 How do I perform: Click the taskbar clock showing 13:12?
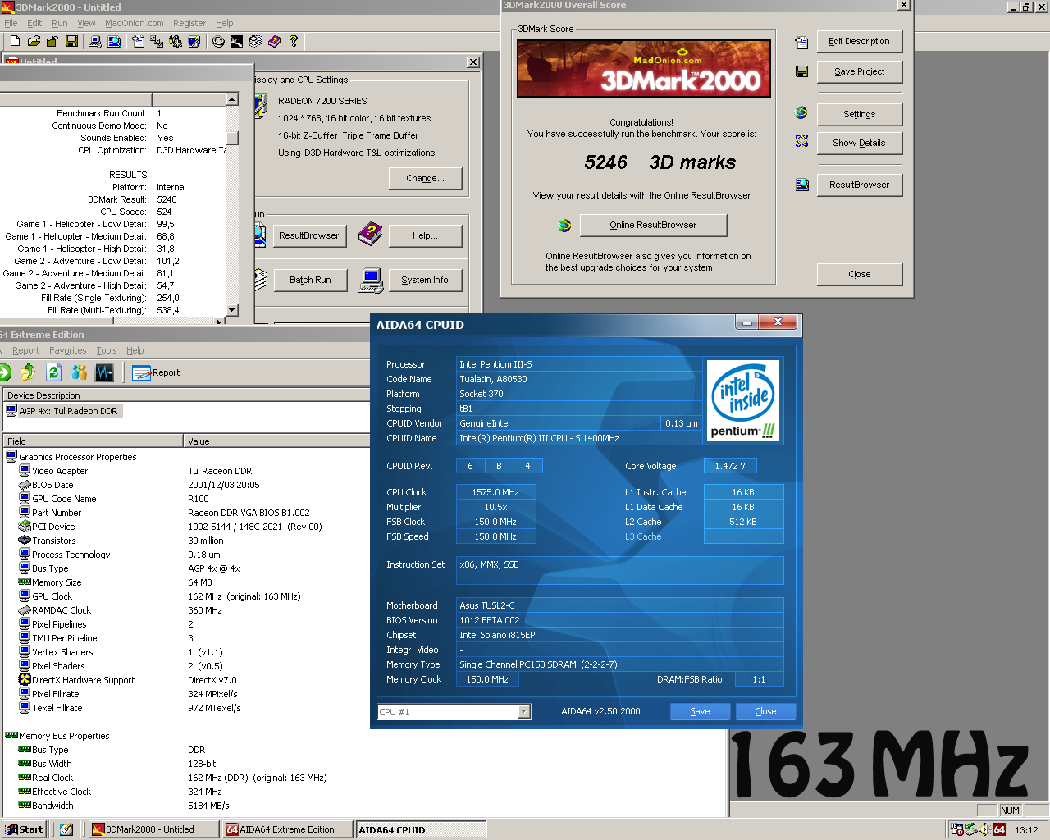[1026, 830]
